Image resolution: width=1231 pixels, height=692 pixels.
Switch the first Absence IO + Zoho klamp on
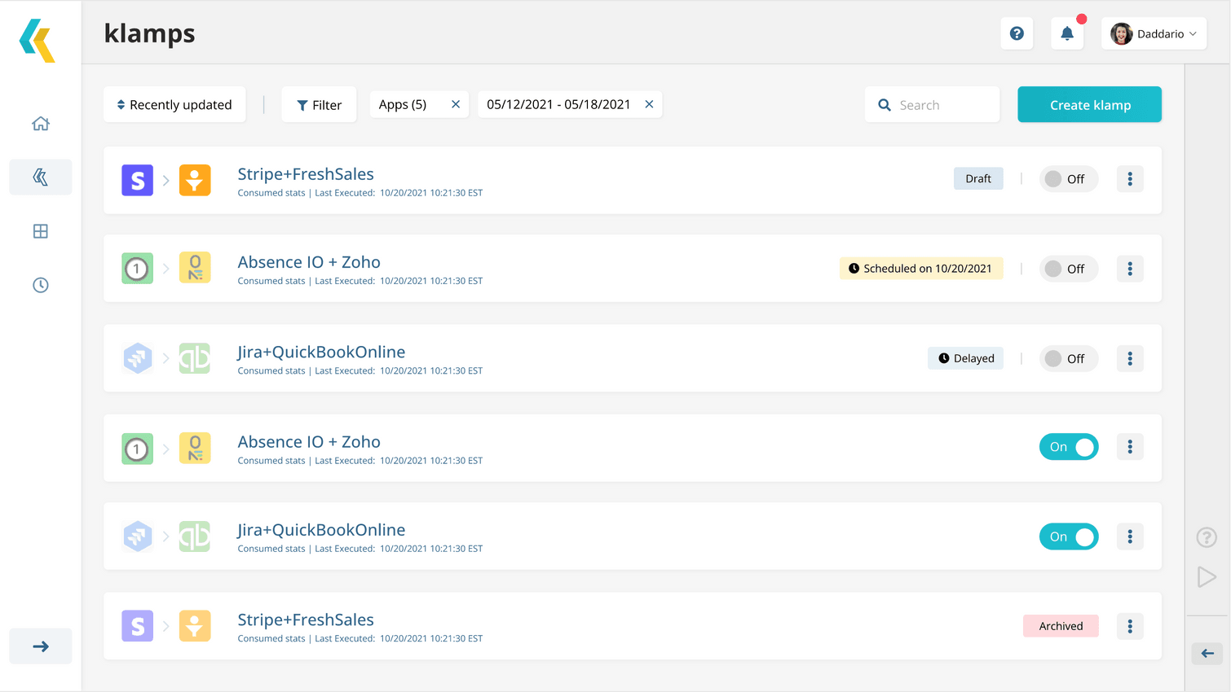(1068, 268)
